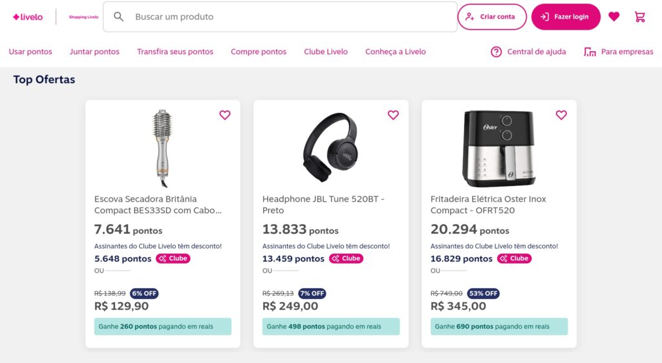This screenshot has height=363, width=662.
Task: Open the Compre pontos menu
Action: tap(259, 52)
